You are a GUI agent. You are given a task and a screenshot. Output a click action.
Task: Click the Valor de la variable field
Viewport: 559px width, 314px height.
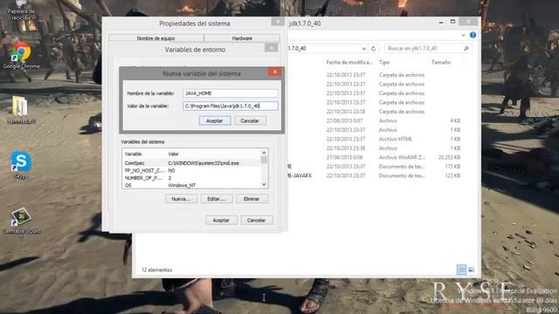(231, 106)
